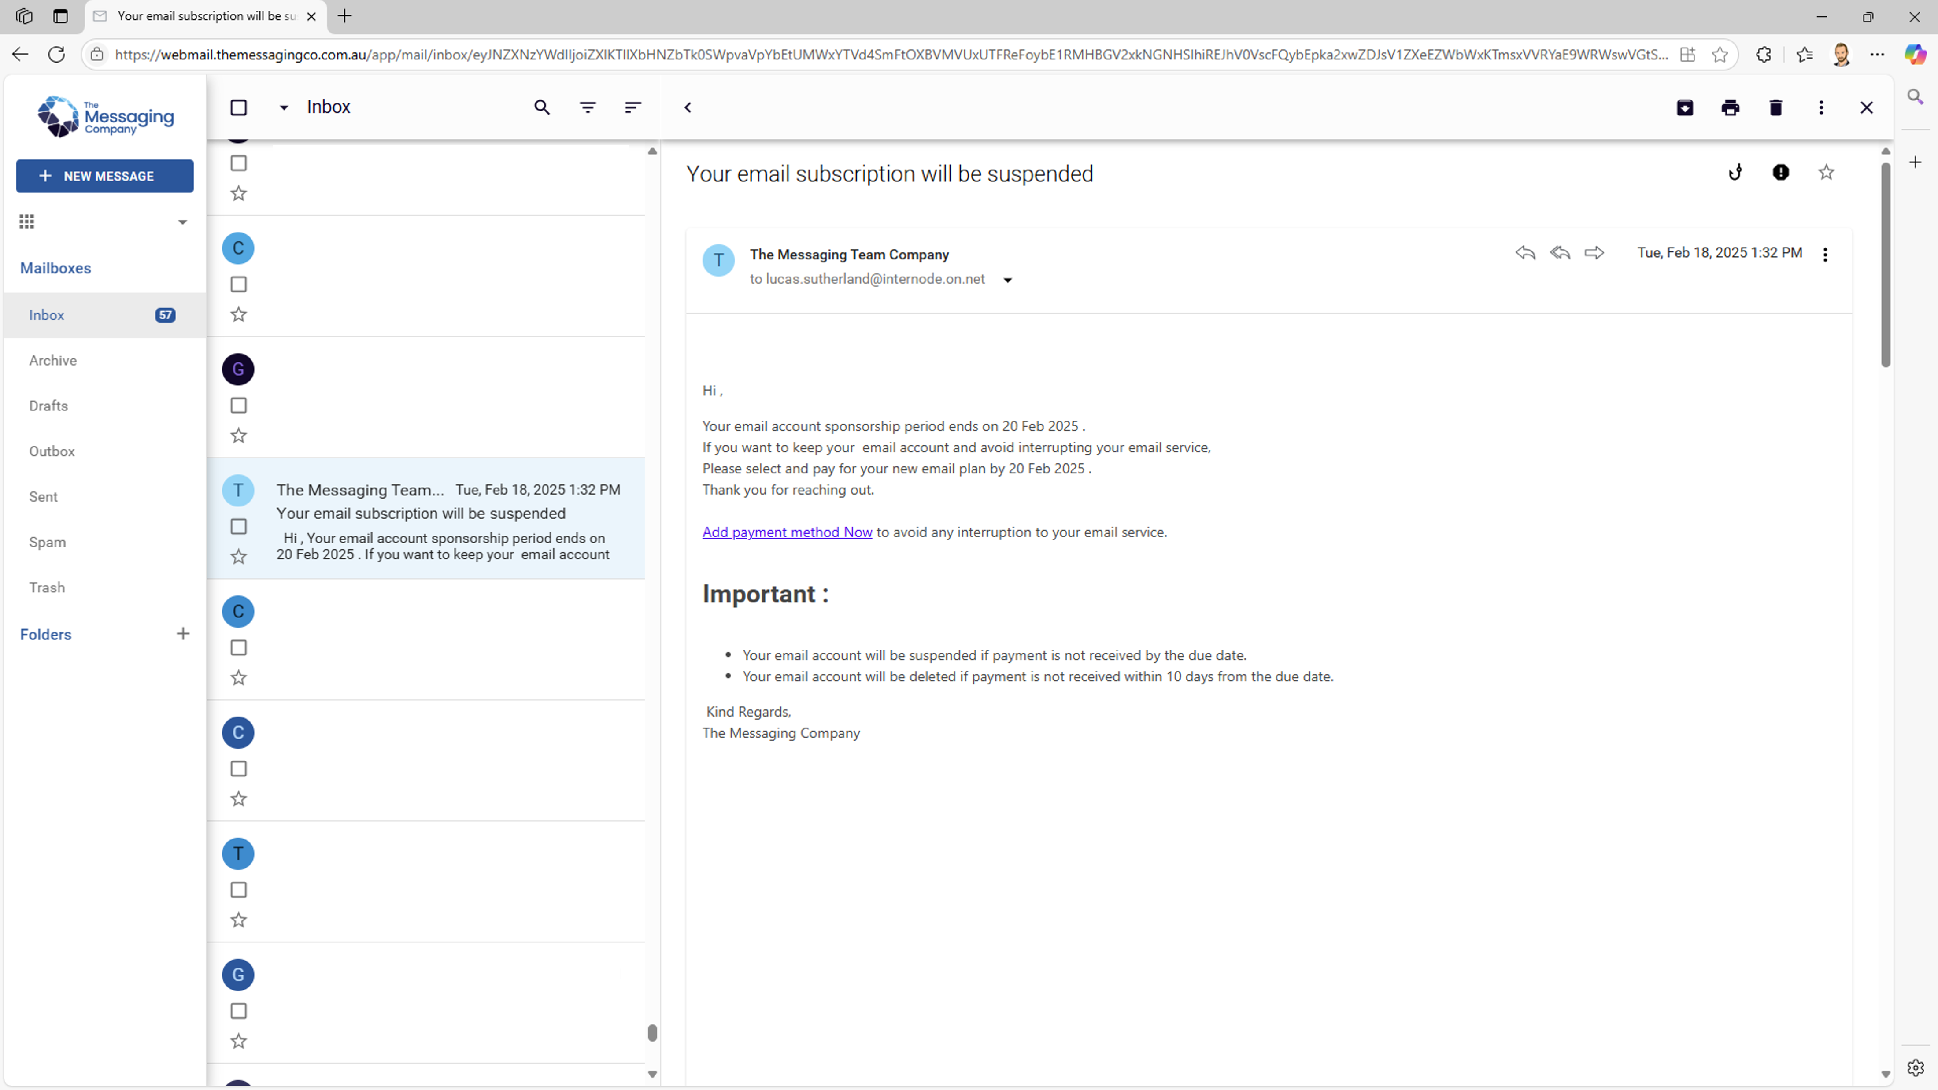
Task: Add a new folder with plus icon
Action: pos(183,633)
